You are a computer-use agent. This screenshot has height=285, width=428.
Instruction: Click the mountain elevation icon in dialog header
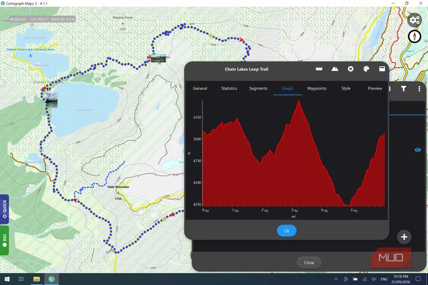tap(335, 69)
